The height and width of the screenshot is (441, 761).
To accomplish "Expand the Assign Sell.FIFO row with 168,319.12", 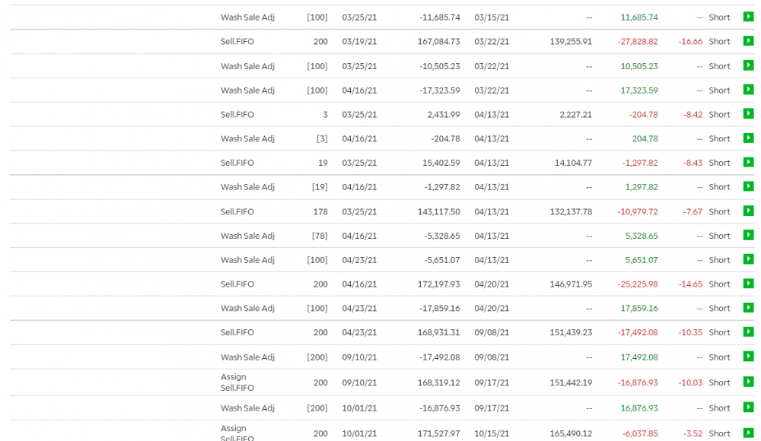I will (748, 382).
